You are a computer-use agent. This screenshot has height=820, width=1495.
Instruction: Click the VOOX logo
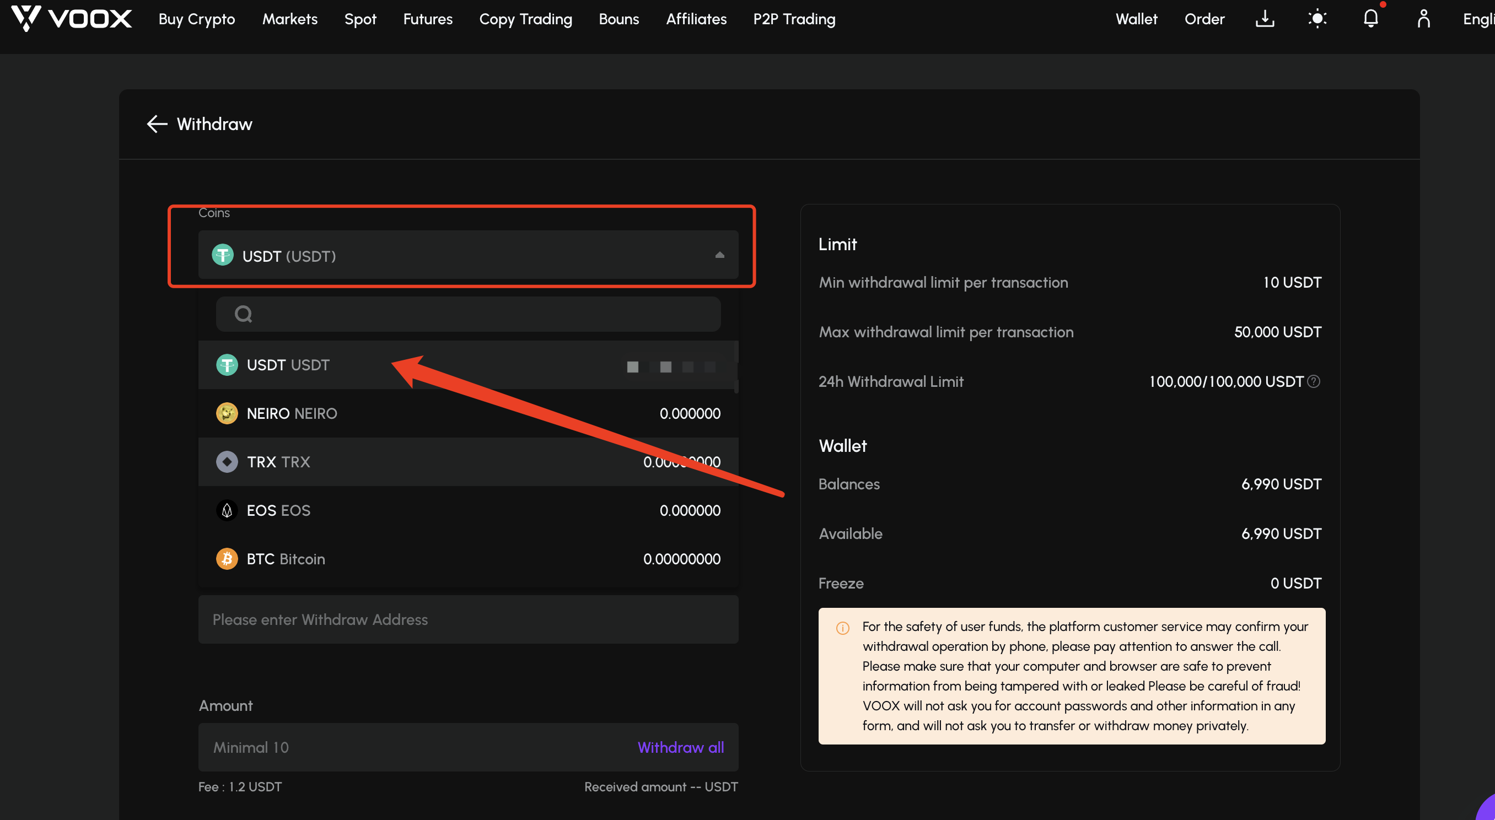[x=71, y=19]
